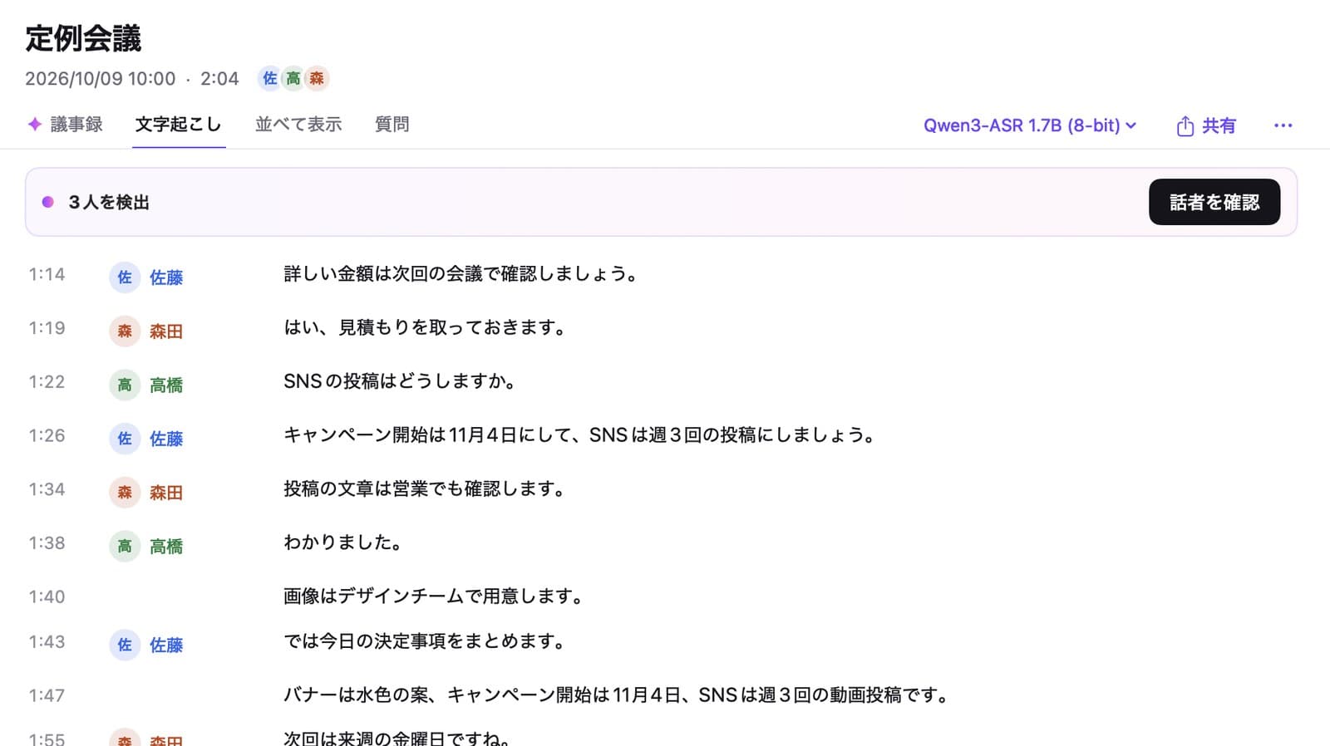Click speaker name 森田 at 1:19
This screenshot has width=1330, height=746.
(x=166, y=331)
